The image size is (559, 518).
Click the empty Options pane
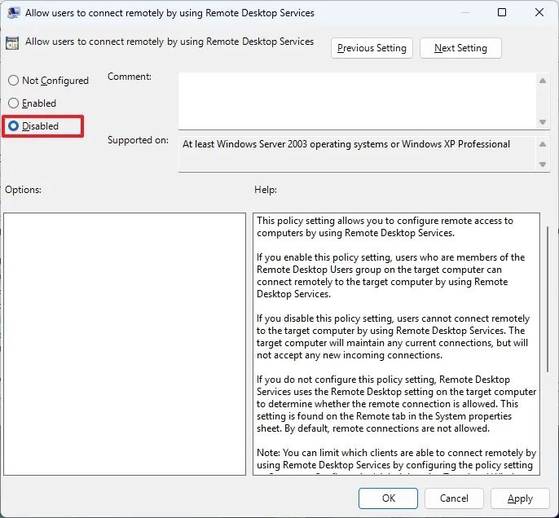pos(125,344)
